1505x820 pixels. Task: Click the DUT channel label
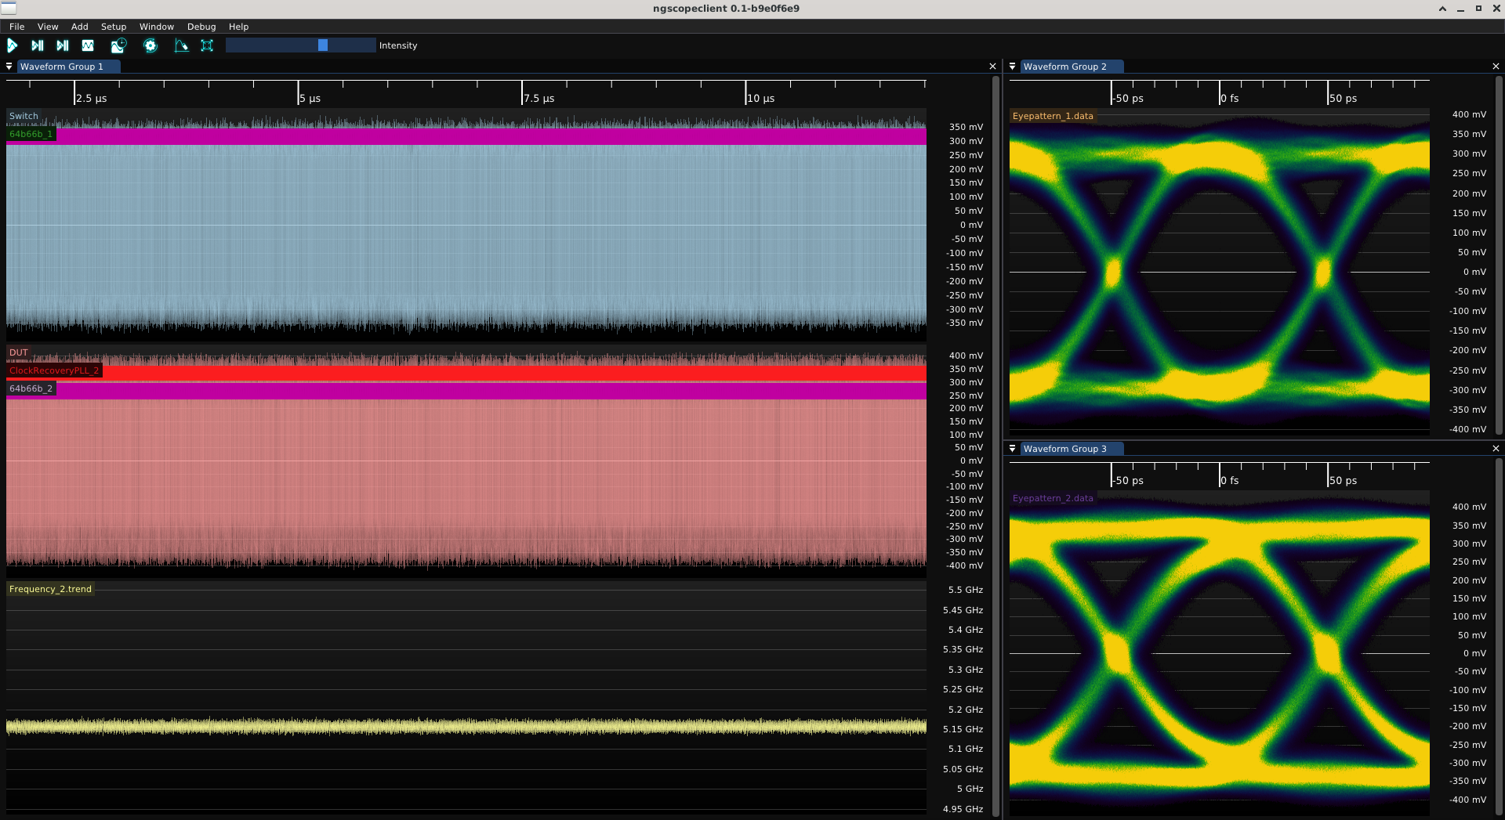pos(19,352)
